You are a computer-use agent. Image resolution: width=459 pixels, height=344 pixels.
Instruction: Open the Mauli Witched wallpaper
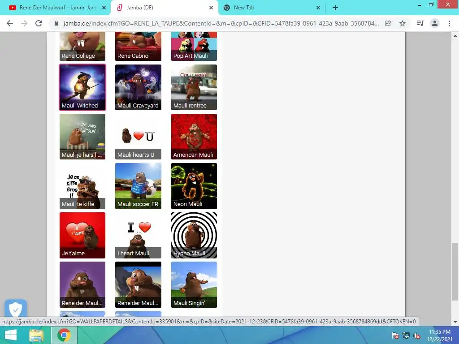[82, 87]
